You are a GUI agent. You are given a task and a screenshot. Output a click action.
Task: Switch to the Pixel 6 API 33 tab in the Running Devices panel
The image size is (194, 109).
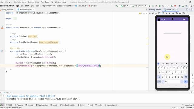click(171, 9)
